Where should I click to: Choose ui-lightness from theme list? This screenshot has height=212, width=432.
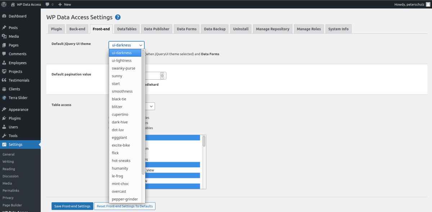125,61
